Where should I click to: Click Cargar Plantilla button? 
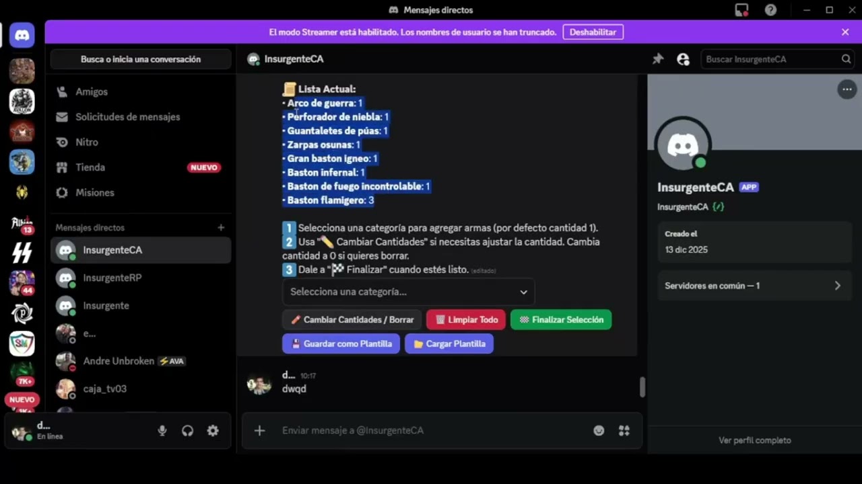449,344
